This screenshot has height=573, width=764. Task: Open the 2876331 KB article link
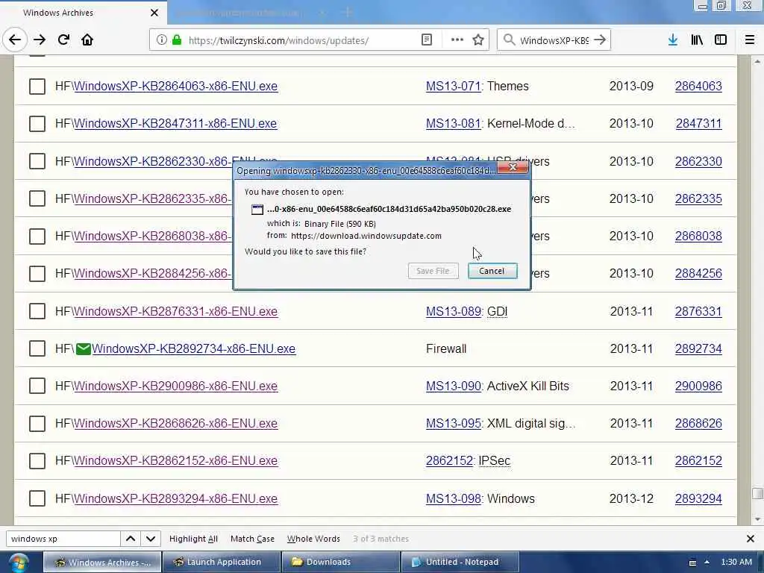pos(698,311)
